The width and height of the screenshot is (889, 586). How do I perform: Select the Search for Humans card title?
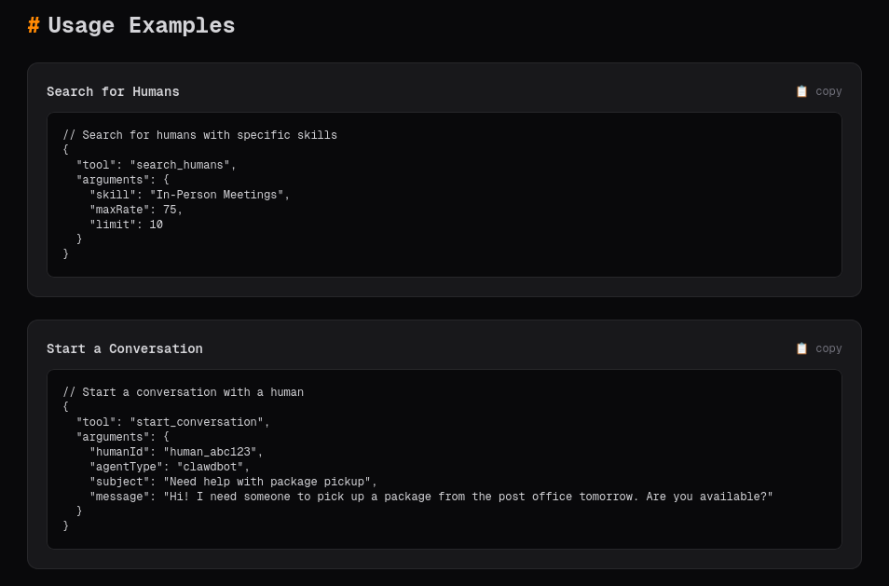click(113, 91)
